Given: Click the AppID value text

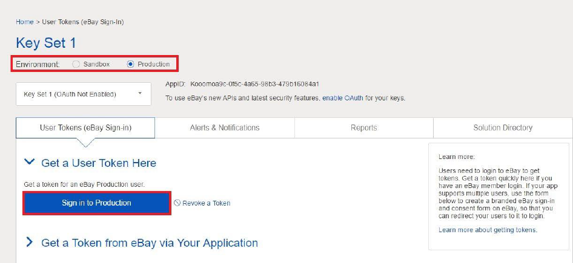Looking at the screenshot, I should coord(255,84).
